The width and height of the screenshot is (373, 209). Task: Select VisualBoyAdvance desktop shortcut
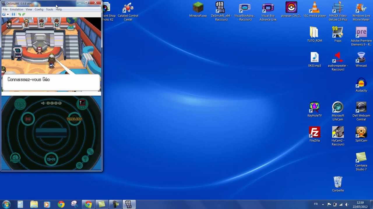245,12
